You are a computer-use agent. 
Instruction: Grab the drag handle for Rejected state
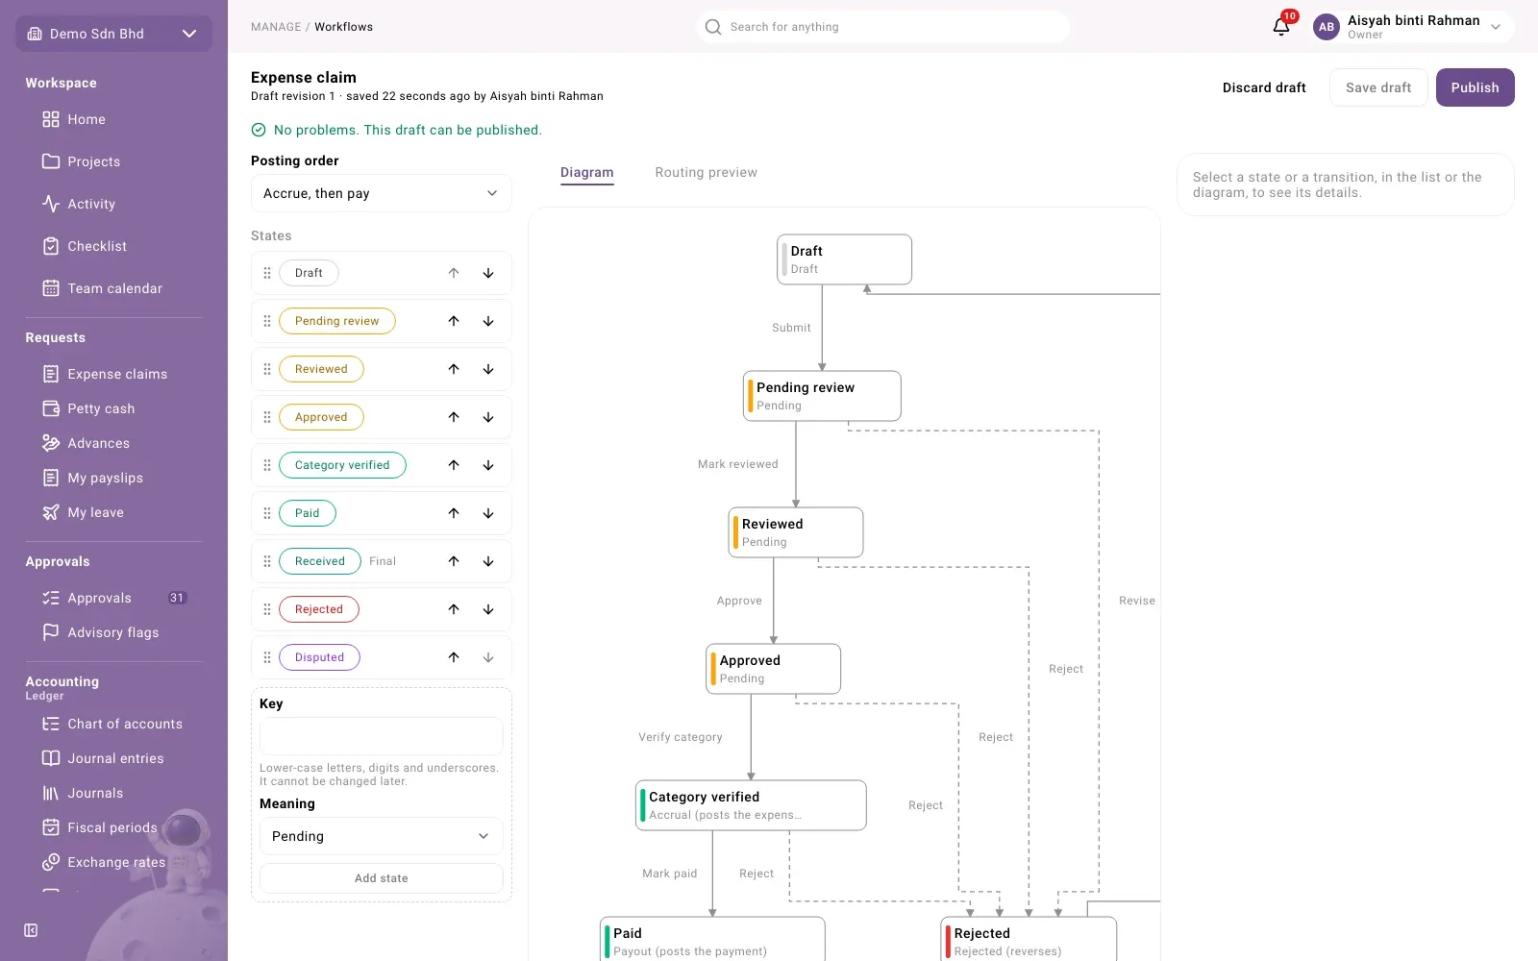[x=267, y=609]
